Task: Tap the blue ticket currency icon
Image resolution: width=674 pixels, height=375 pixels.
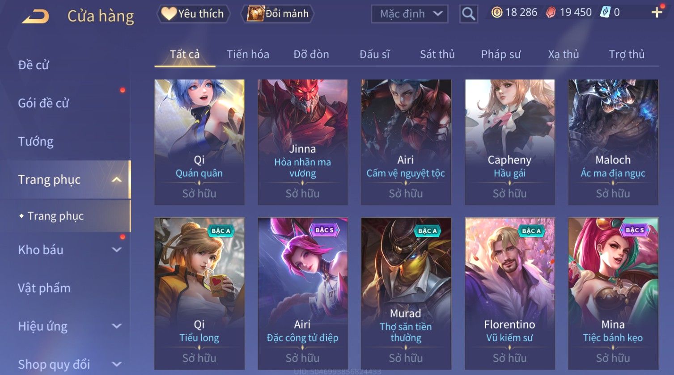Action: (605, 13)
